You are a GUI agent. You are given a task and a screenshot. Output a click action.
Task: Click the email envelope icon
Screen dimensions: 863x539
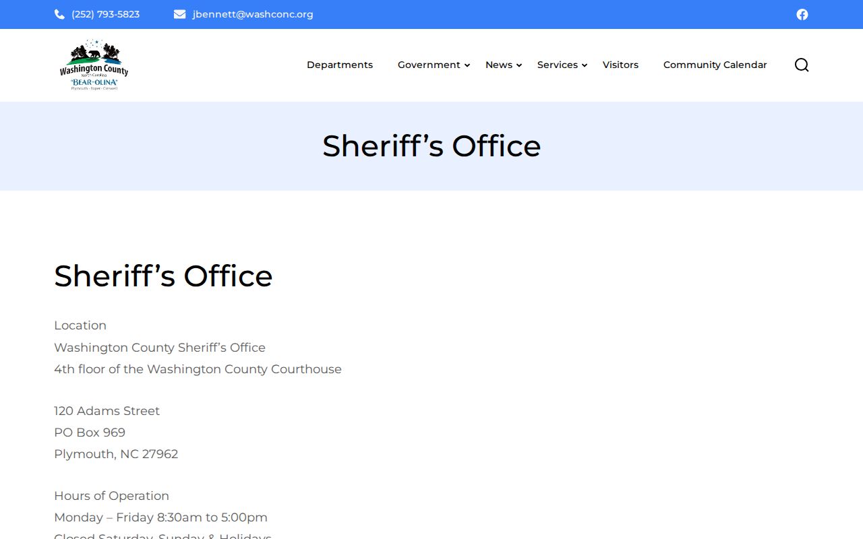tap(179, 14)
